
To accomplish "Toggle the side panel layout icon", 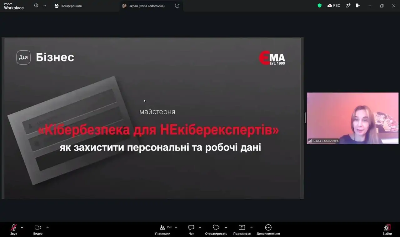I will 358,6.
